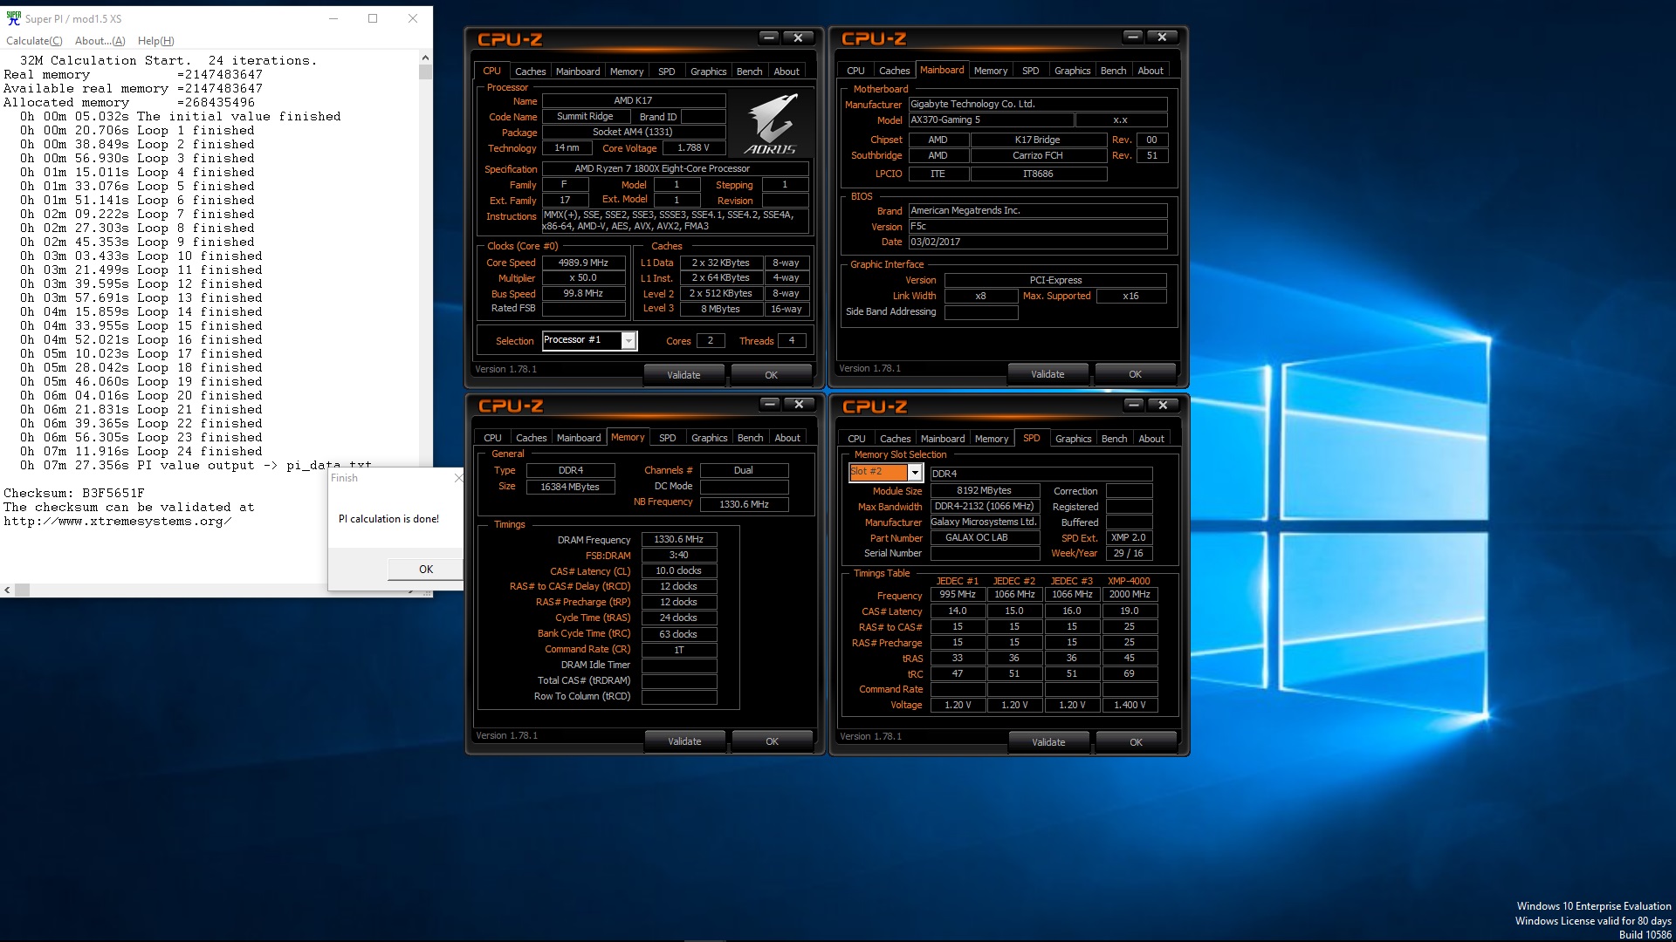Select Bench tab in the Memory CPU-Z window

click(750, 438)
